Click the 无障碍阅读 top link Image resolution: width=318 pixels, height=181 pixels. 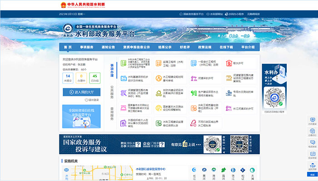point(253,14)
